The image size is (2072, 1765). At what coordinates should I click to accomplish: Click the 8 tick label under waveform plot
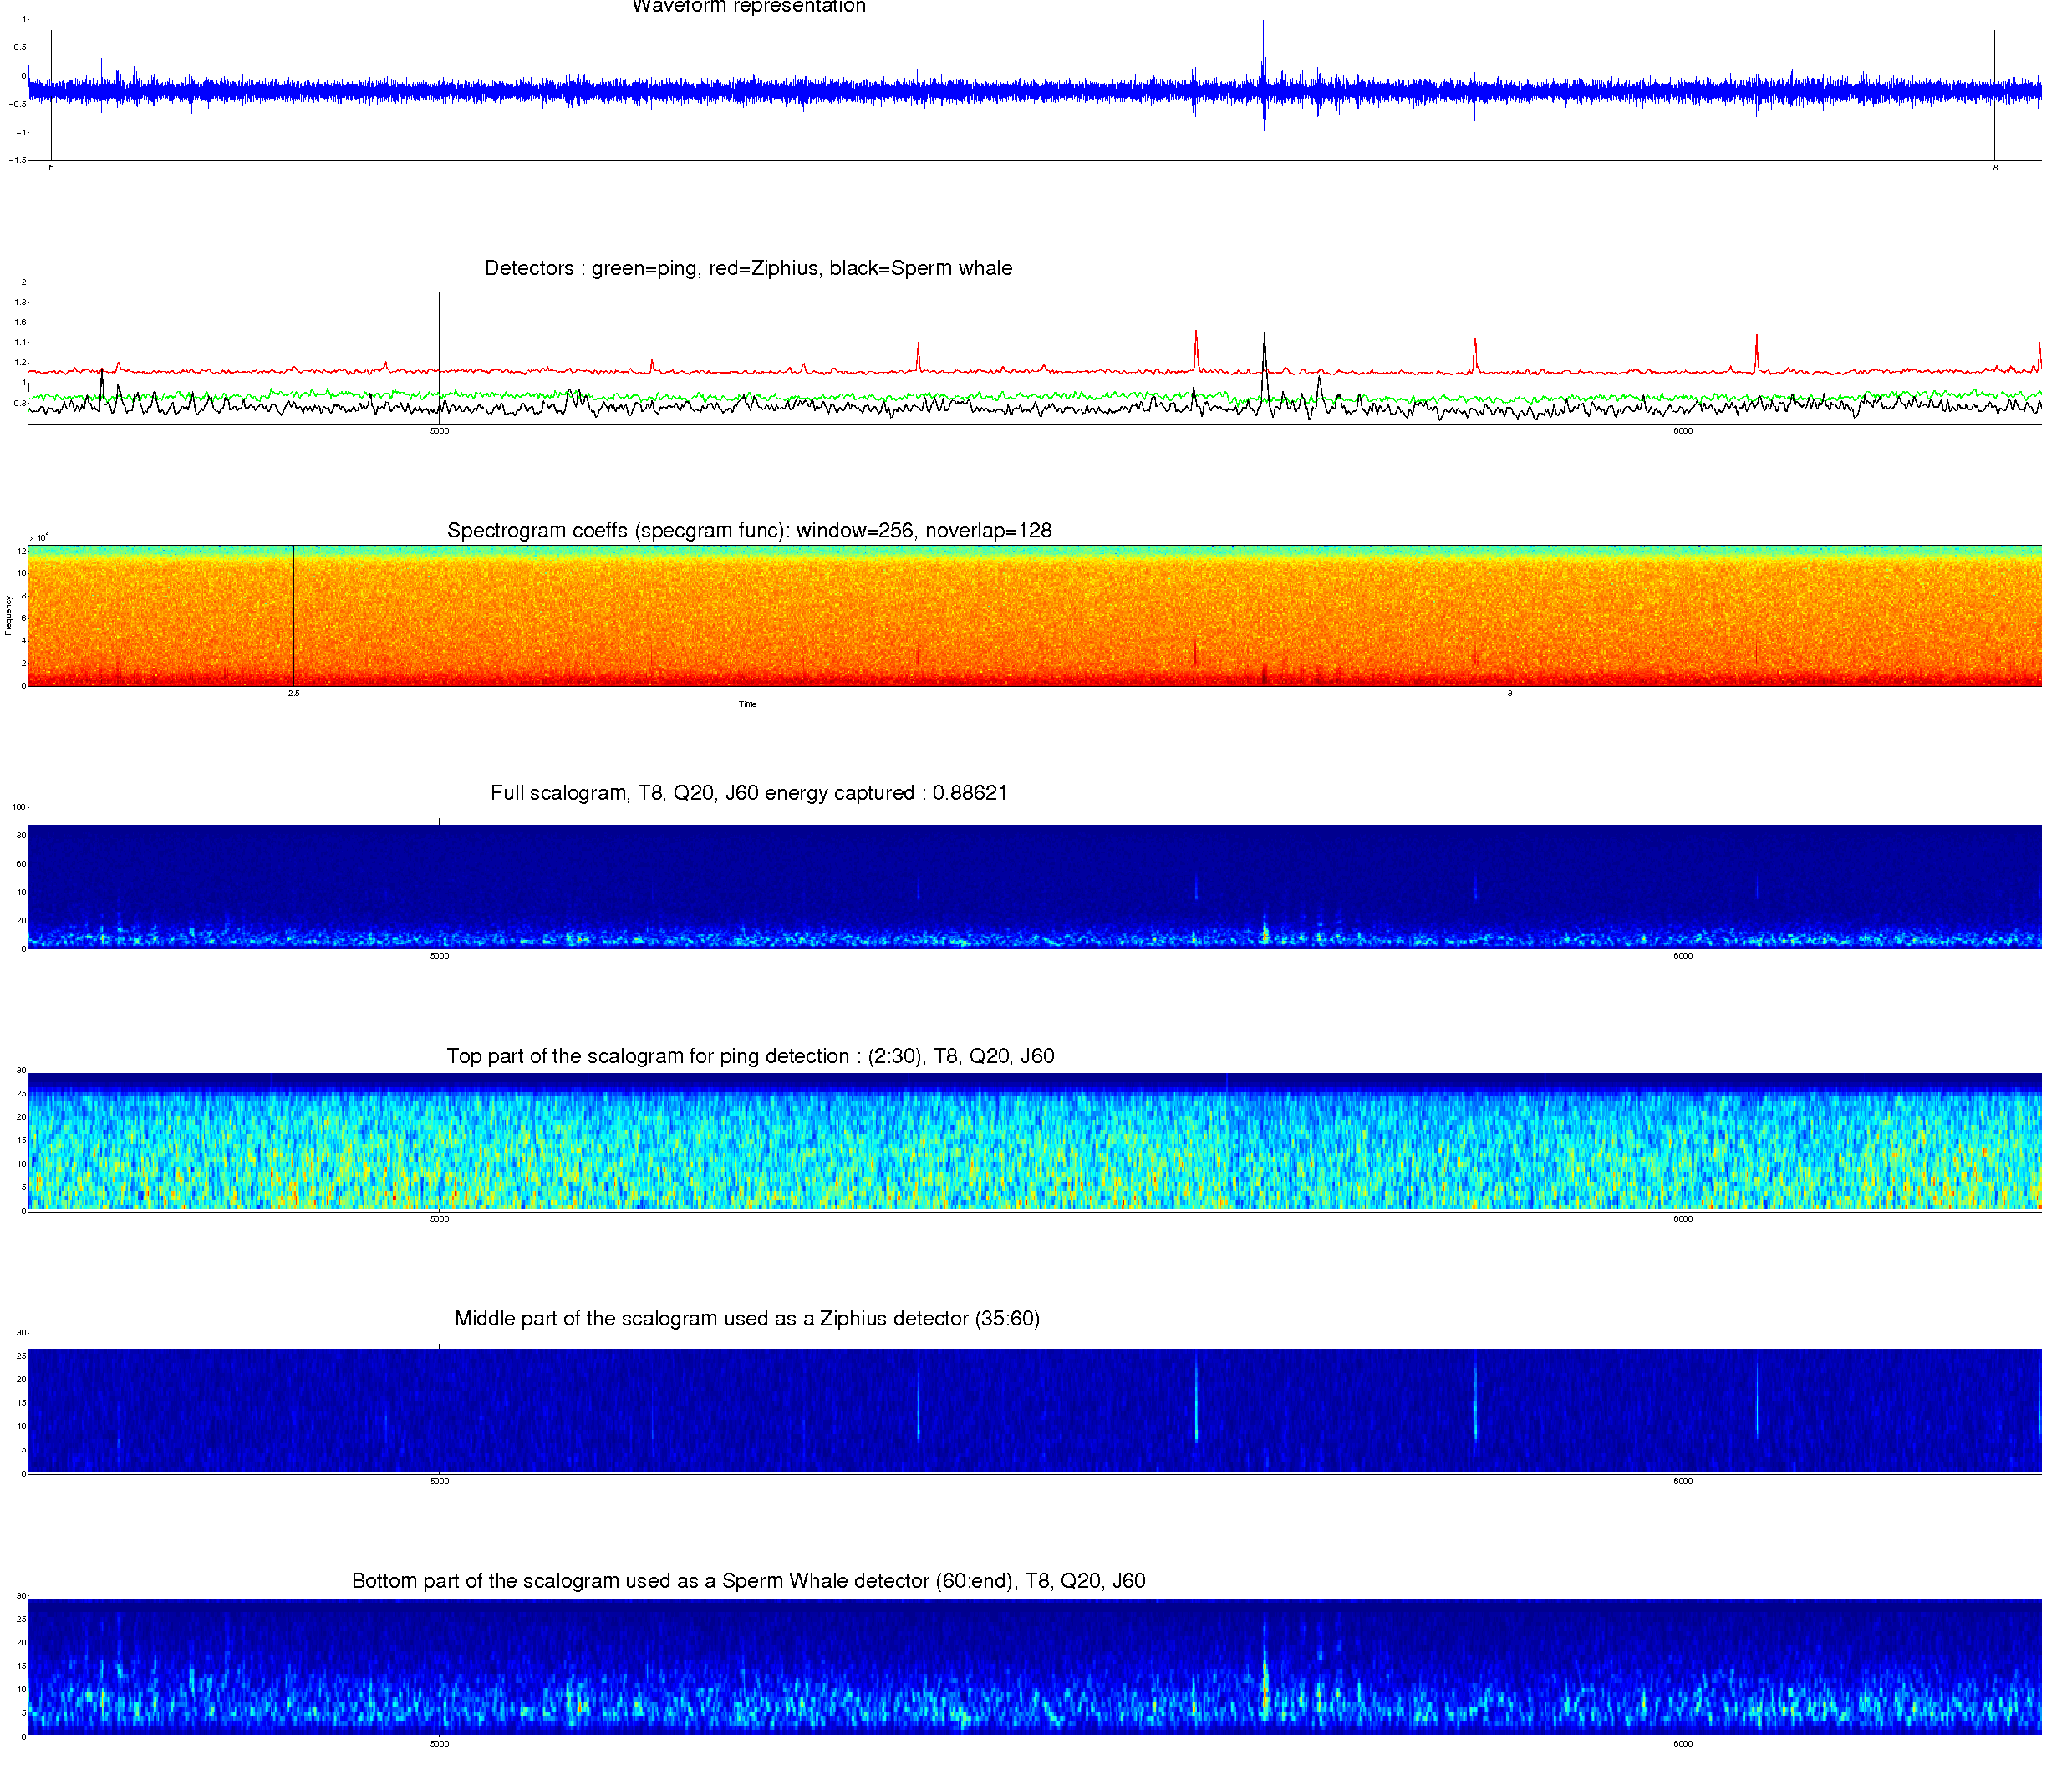pos(1994,168)
